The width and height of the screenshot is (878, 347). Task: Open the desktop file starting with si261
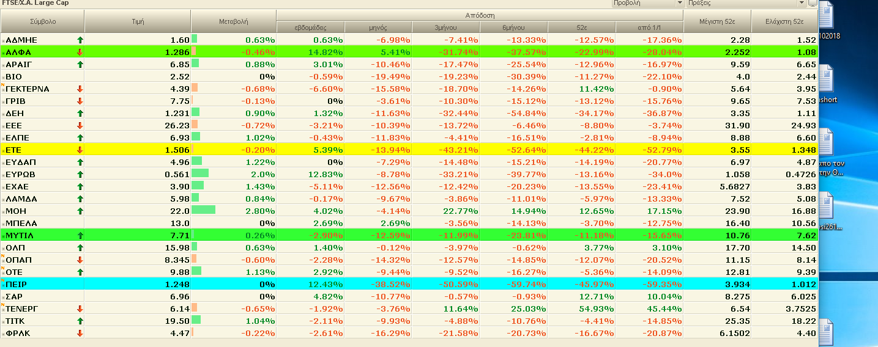click(830, 211)
